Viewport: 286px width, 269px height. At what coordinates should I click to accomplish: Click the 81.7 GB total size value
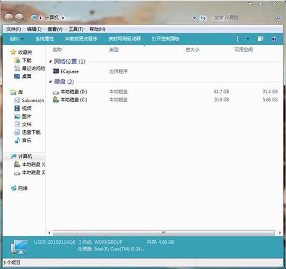pyautogui.click(x=221, y=92)
